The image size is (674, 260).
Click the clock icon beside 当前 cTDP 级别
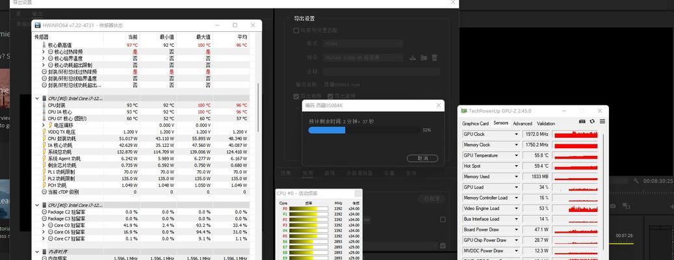44,192
